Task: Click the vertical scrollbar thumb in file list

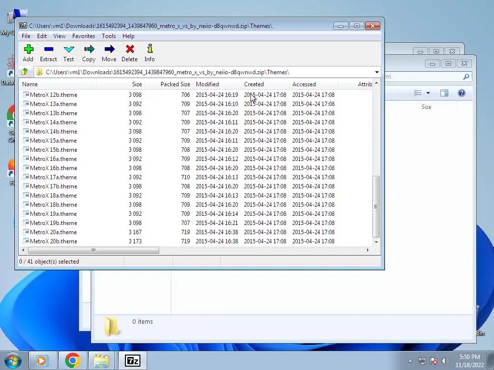Action: tap(376, 206)
